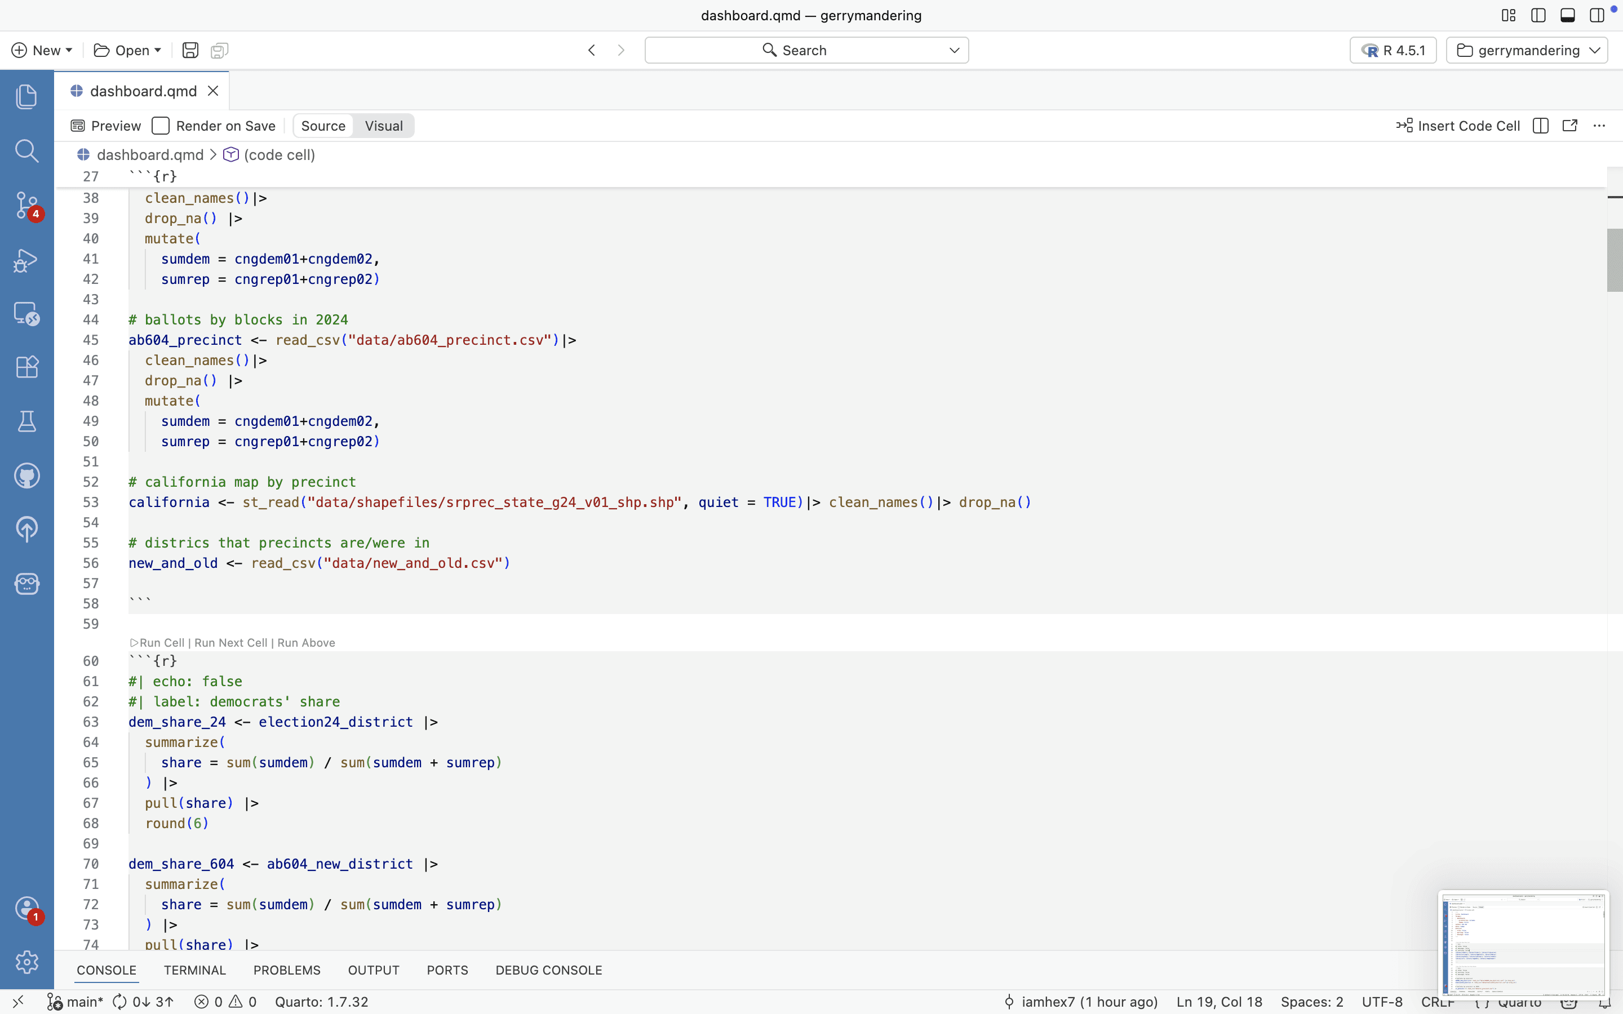The image size is (1623, 1014).
Task: Click the R 4.5.1 interpreter selector
Action: click(x=1393, y=50)
